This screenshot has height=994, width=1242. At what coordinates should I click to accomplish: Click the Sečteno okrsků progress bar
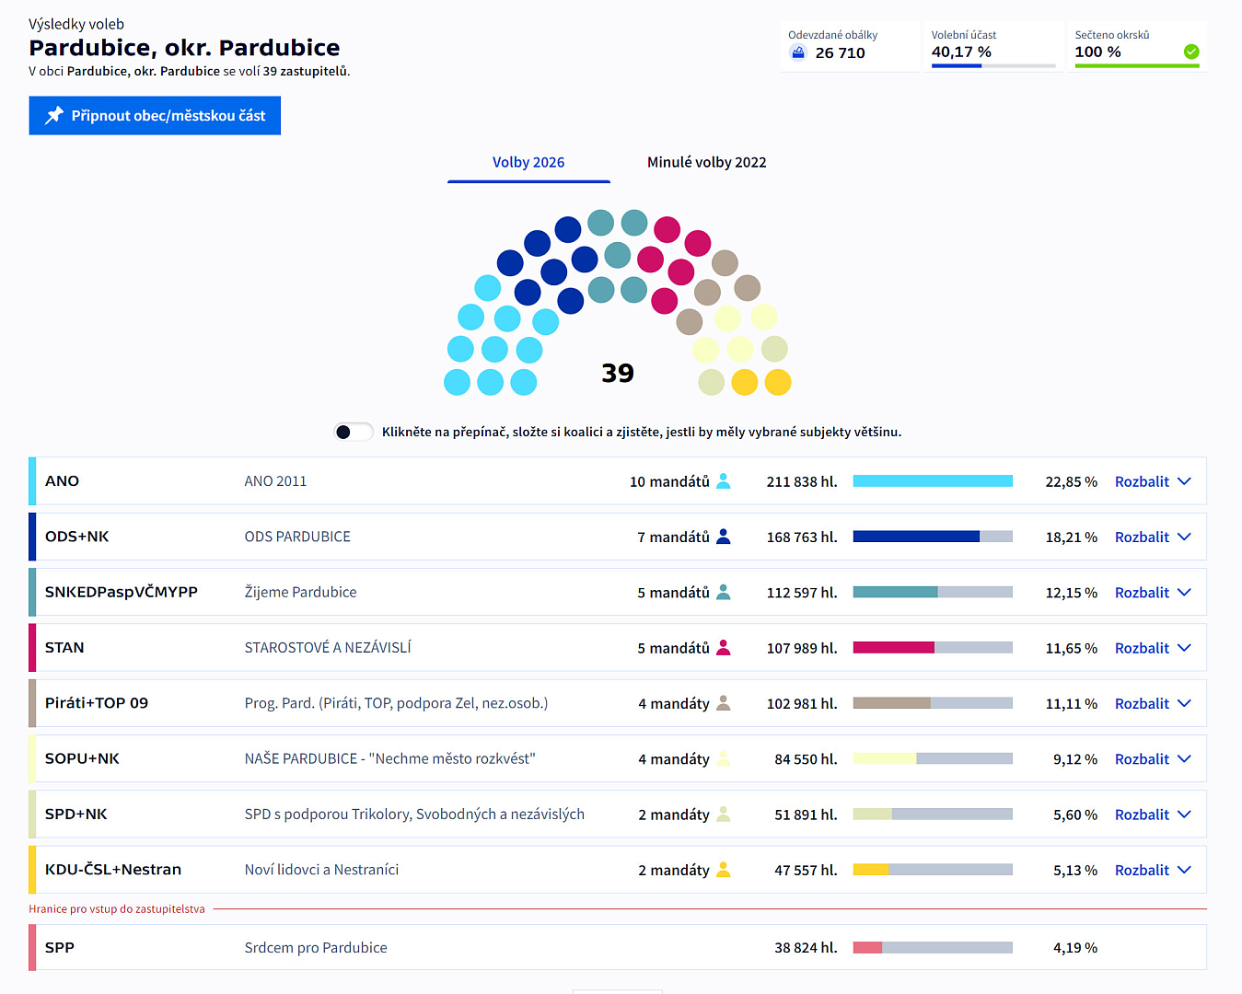[1137, 65]
